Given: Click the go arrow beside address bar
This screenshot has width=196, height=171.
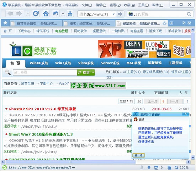Looking at the screenshot, I should (x=120, y=14).
